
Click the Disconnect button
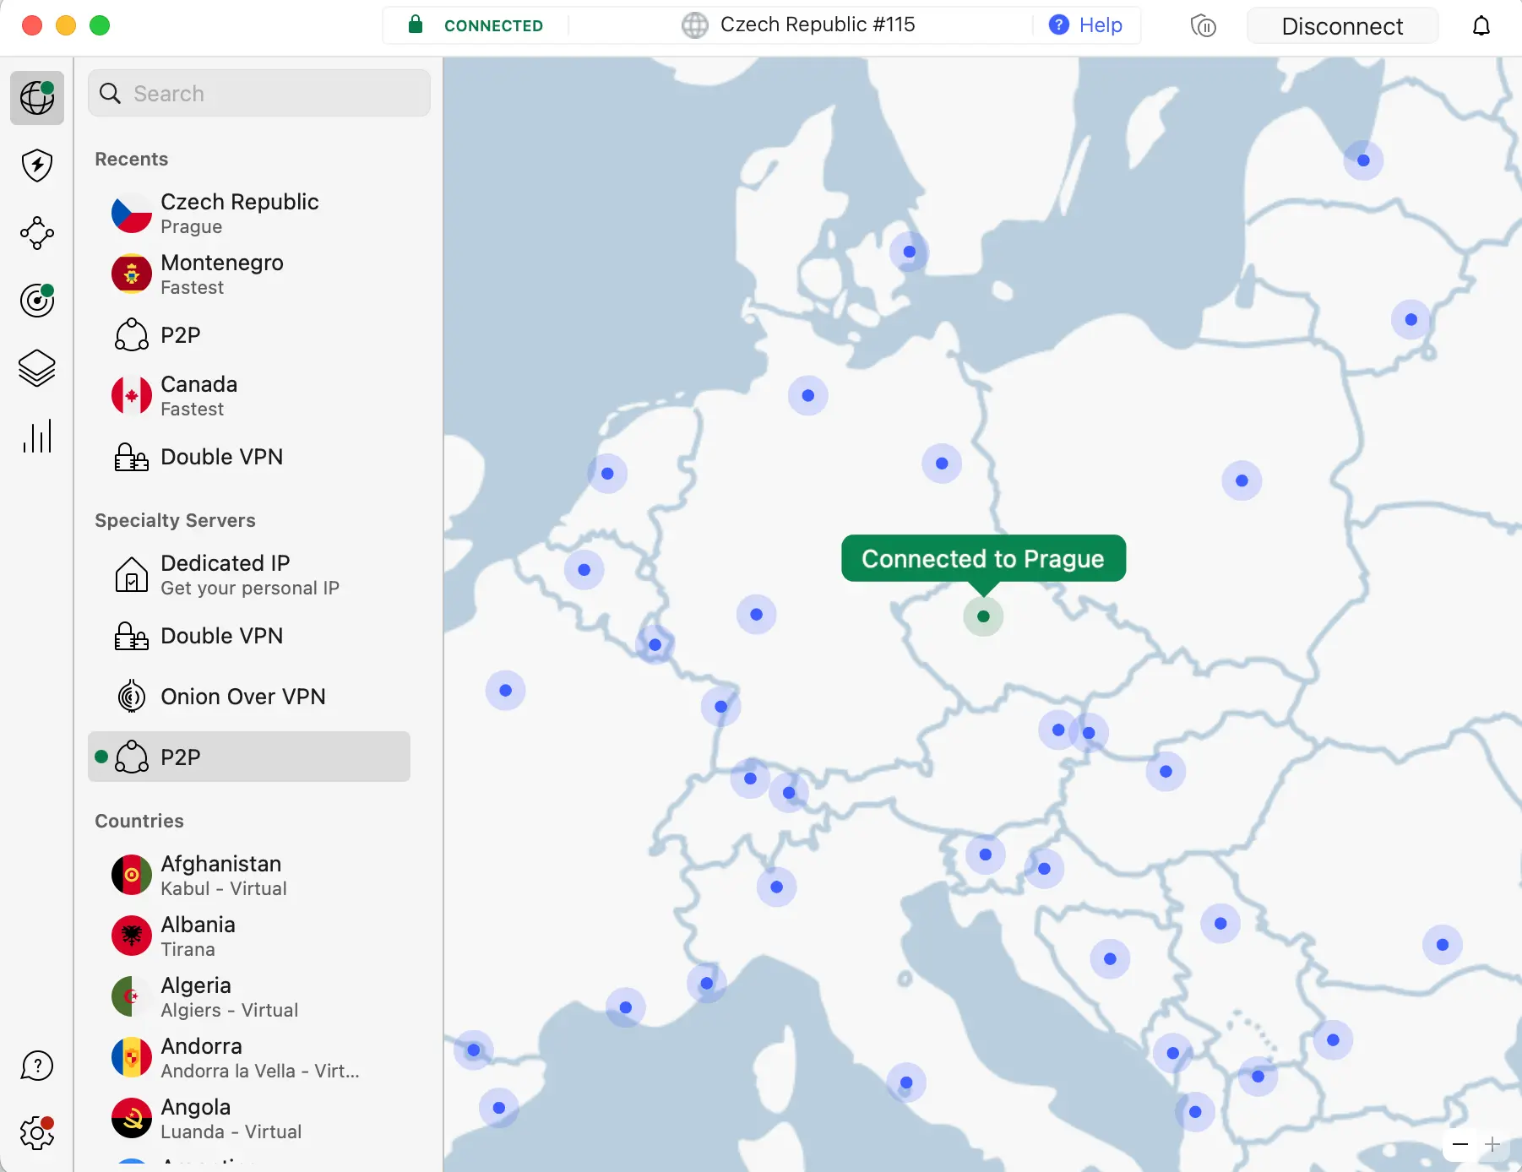[x=1341, y=26]
